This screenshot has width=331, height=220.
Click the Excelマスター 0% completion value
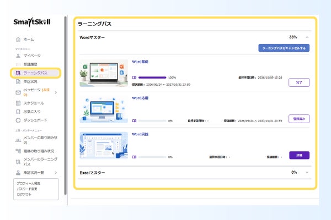pyautogui.click(x=294, y=172)
